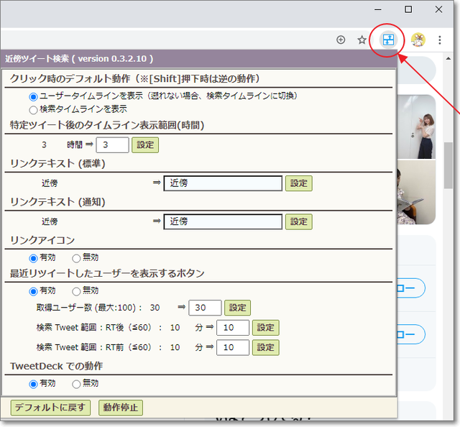Minimize the browser window
Image resolution: width=460 pixels, height=427 pixels.
click(378, 9)
